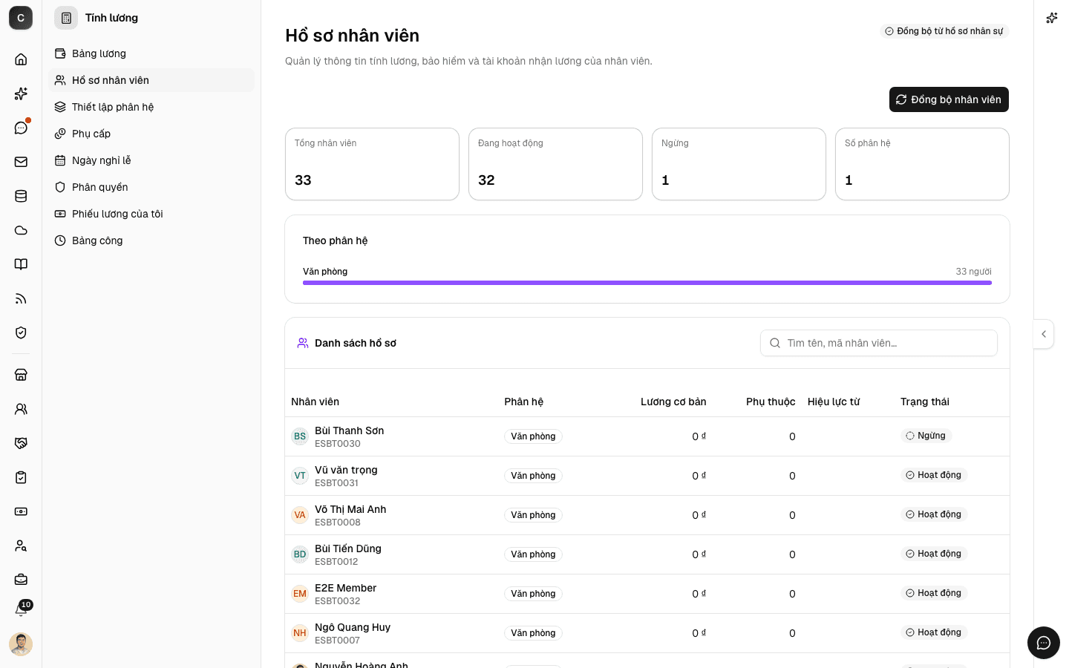The image size is (1069, 668).
Task: Open the AI sparkle icon in left rail
Action: [x=21, y=94]
